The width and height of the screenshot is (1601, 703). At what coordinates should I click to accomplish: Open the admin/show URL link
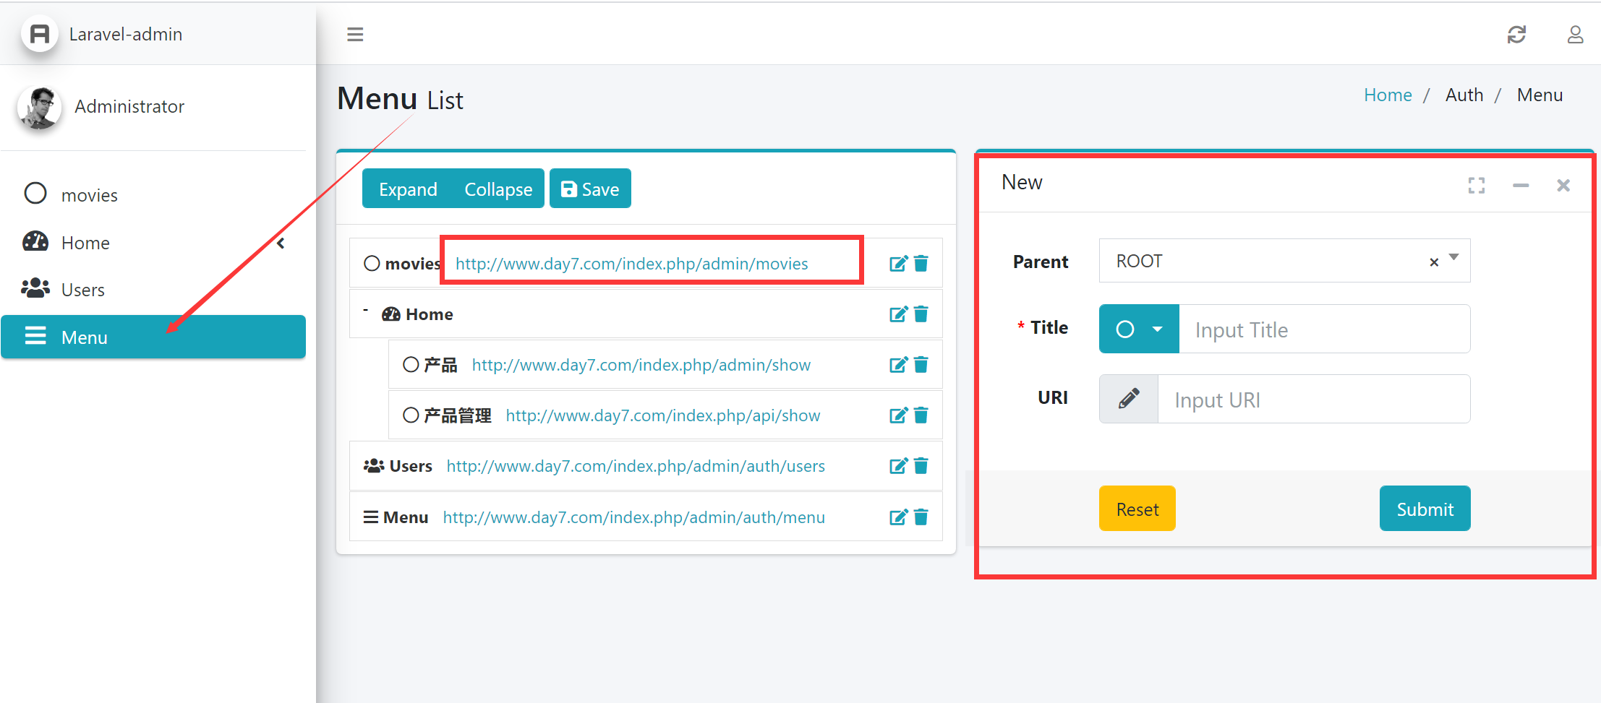tap(641, 365)
